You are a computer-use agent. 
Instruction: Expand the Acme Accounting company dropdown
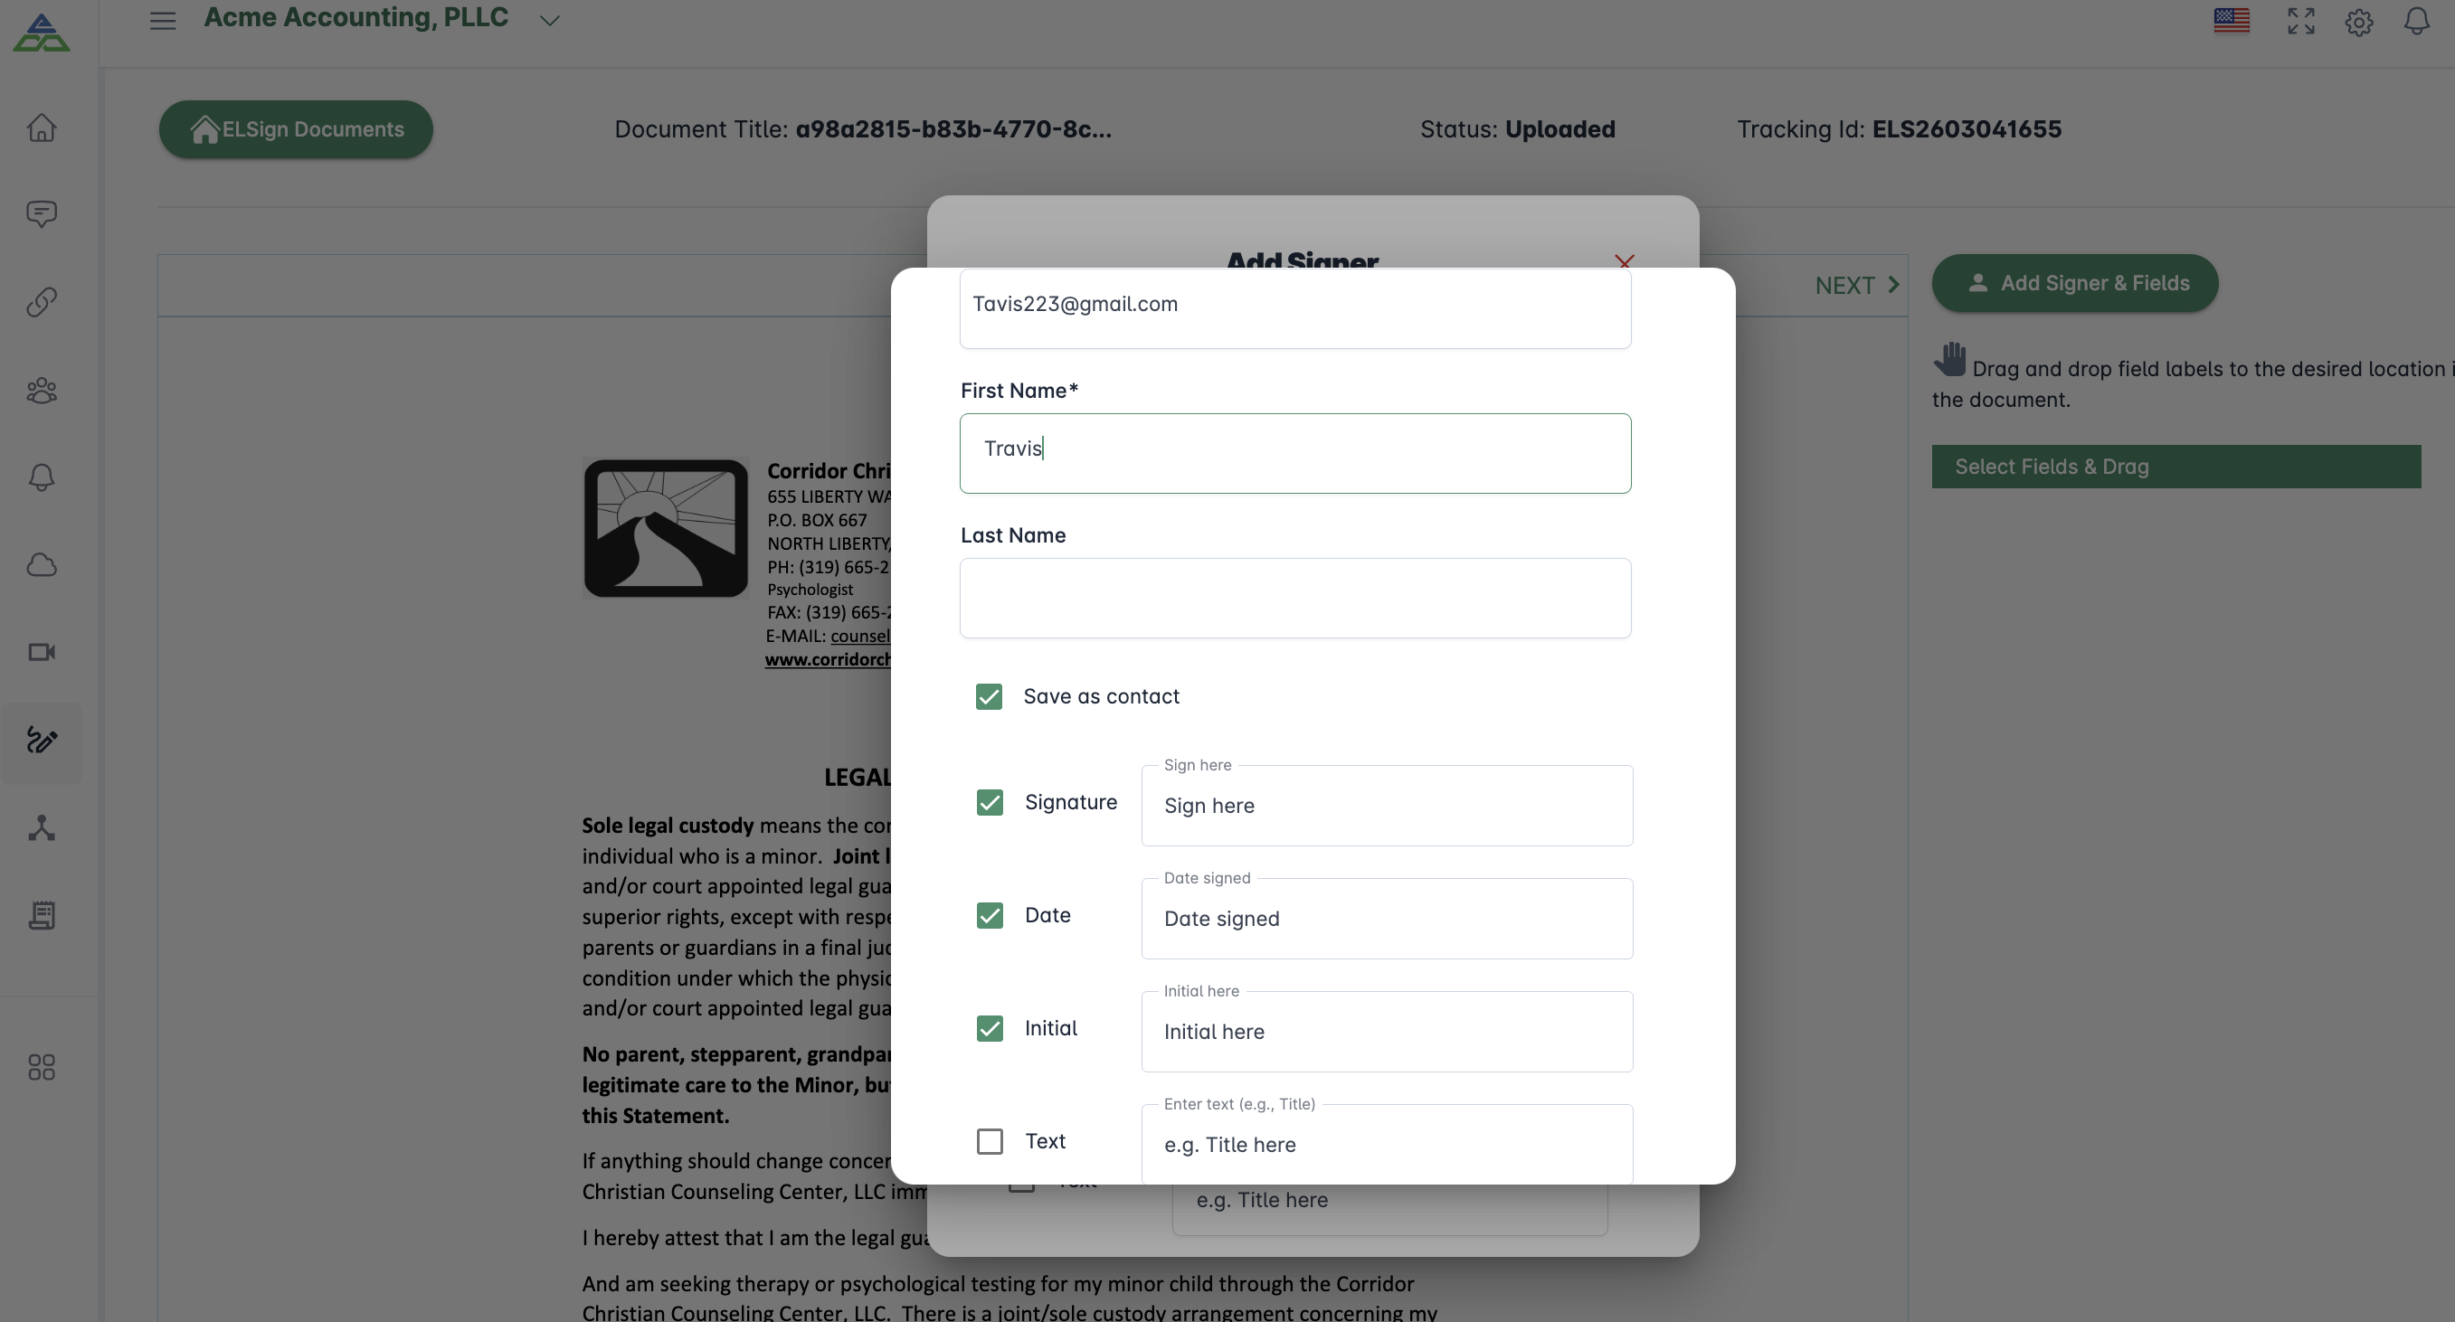coord(549,21)
